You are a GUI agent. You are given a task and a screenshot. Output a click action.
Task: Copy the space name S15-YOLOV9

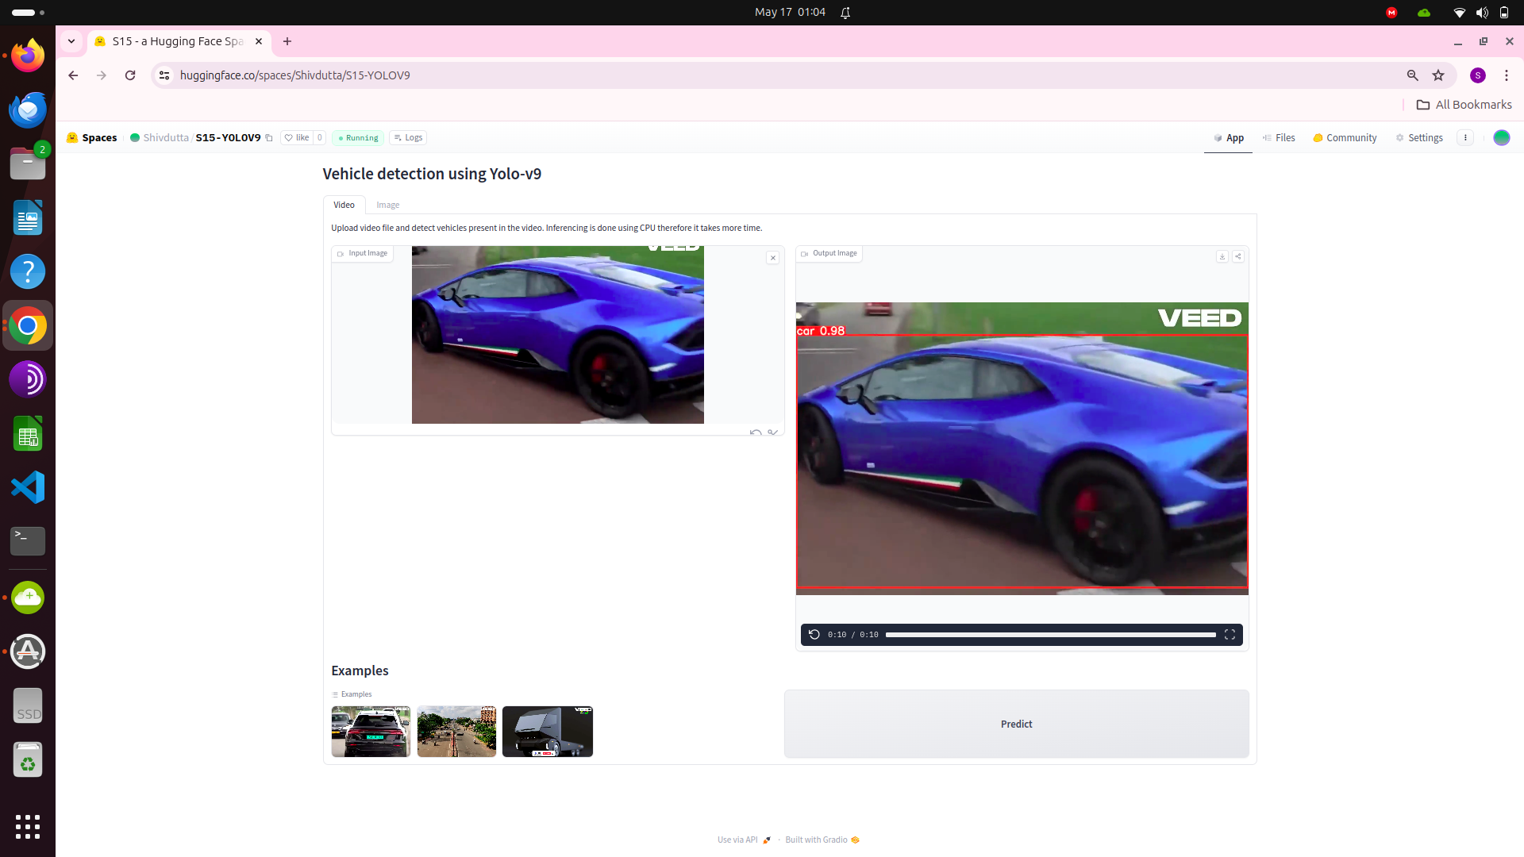(269, 138)
